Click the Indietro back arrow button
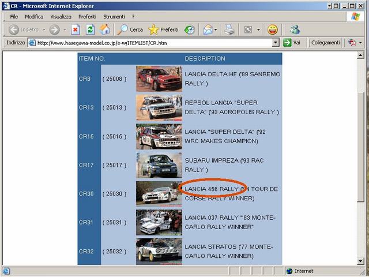Viewport: 369px width, 277px height. click(x=14, y=29)
